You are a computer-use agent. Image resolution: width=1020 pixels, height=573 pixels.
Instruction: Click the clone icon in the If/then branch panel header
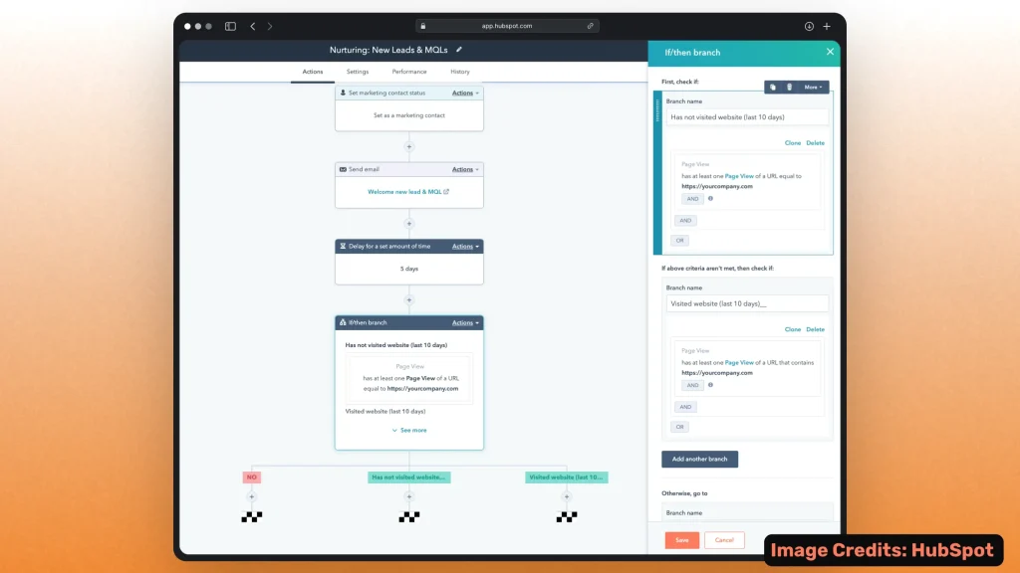pos(772,87)
